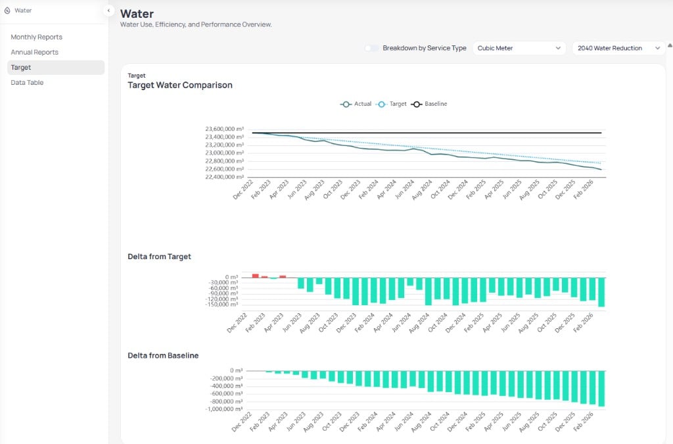673x444 pixels.
Task: Click the 23,600,000 m³ axis label
Action: pyautogui.click(x=225, y=129)
